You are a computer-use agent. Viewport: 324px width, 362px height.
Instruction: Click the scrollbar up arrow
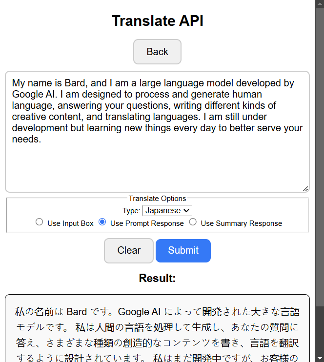click(x=320, y=4)
